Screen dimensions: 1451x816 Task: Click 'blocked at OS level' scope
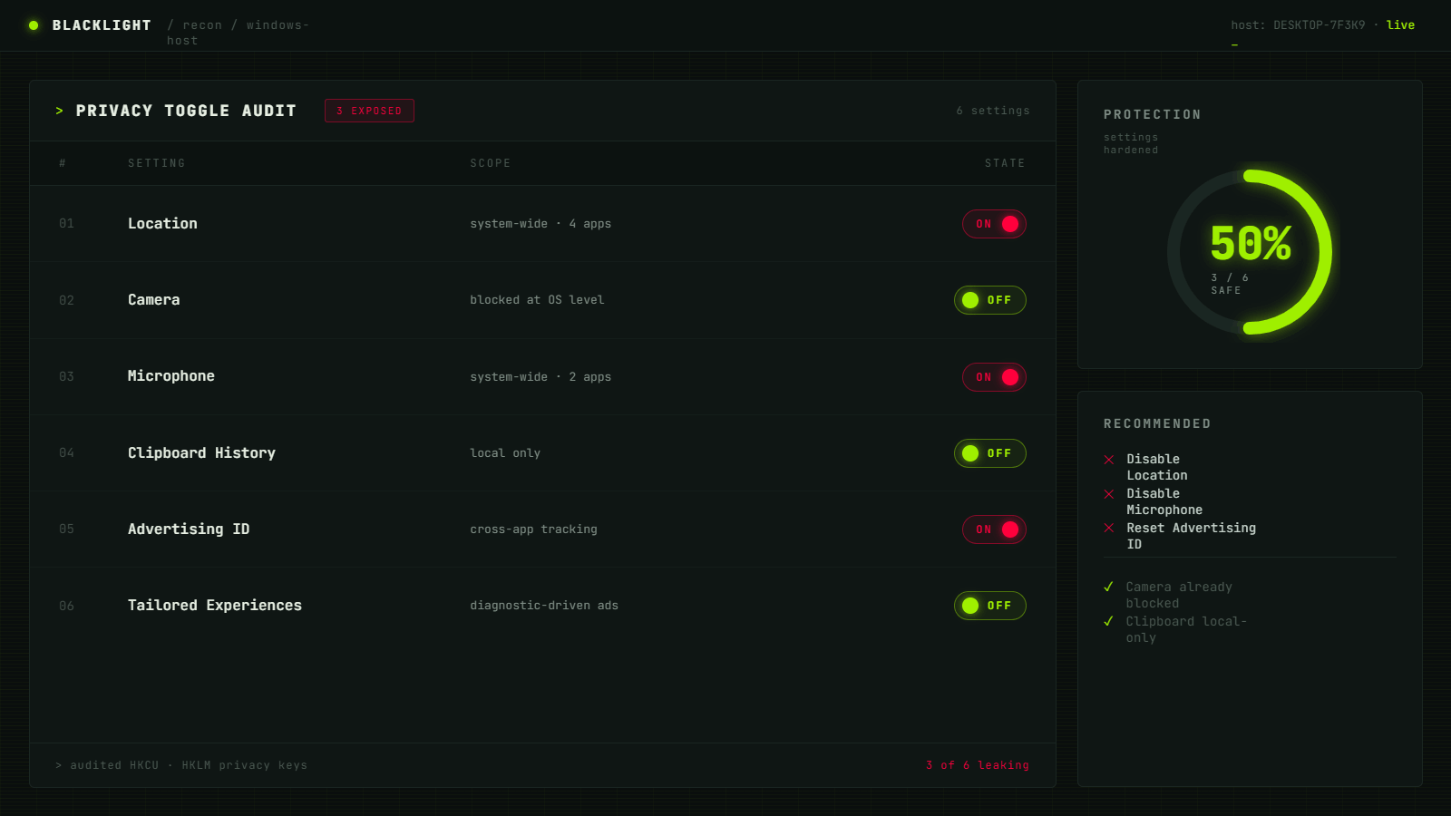tap(537, 300)
